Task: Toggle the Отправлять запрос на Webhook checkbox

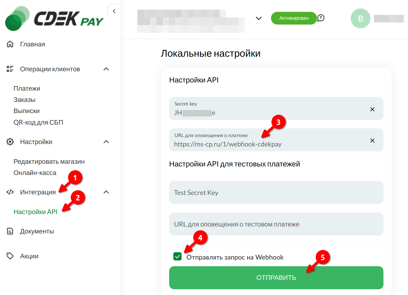Action: [x=177, y=256]
